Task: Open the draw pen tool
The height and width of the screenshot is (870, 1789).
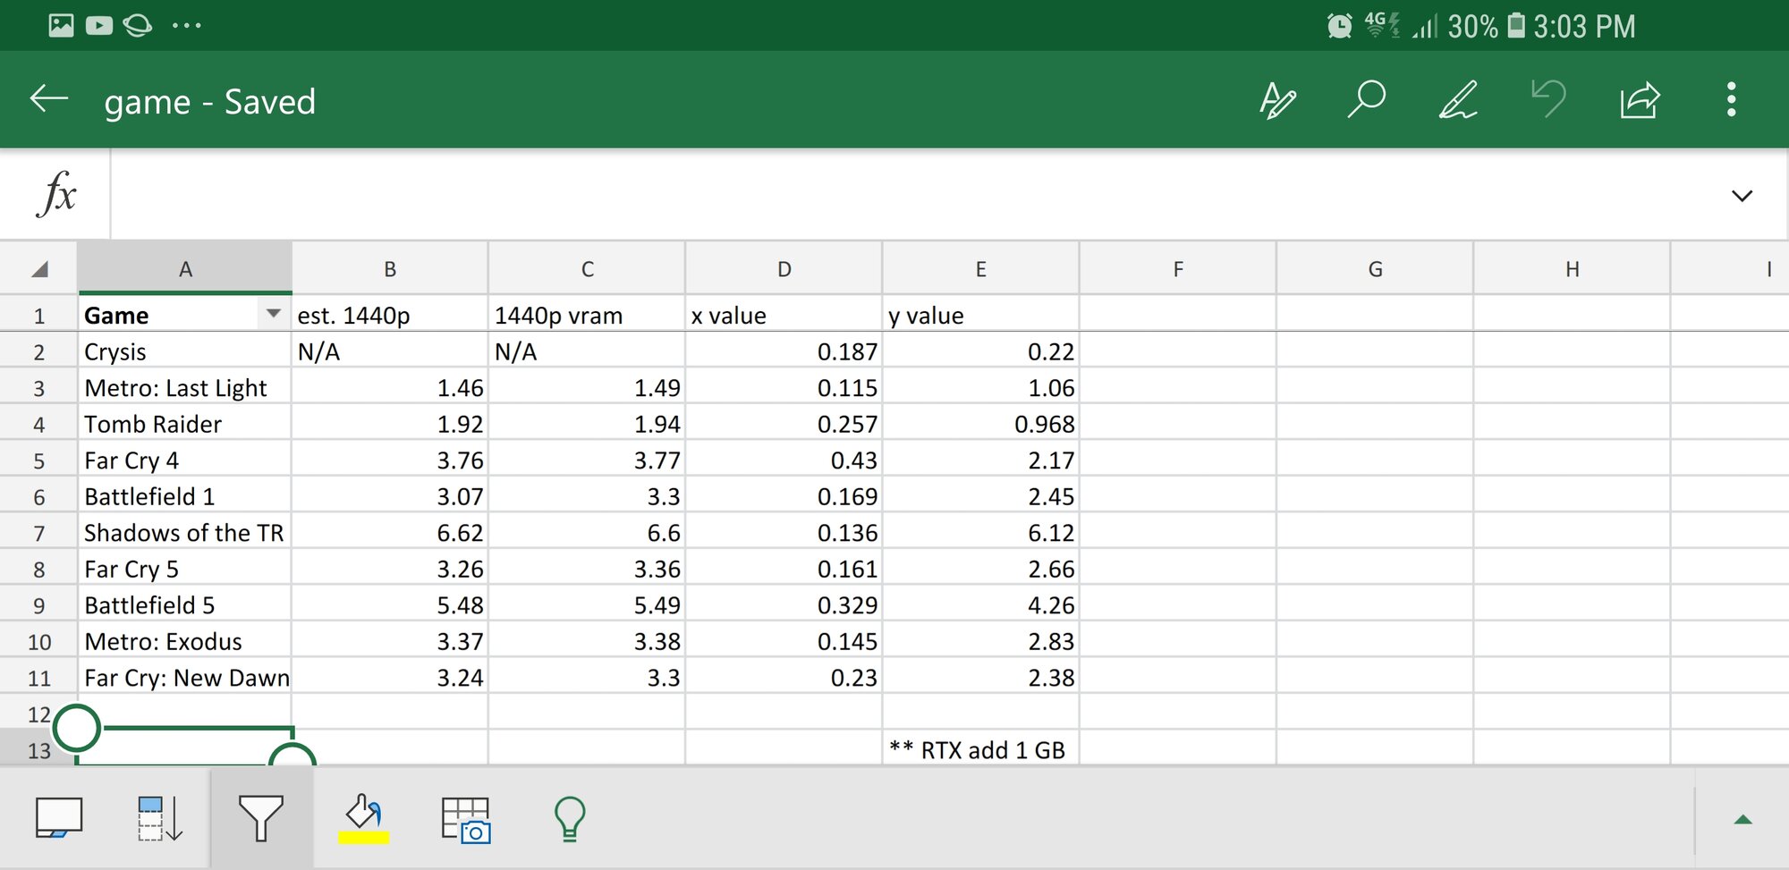Action: pos(1458,99)
